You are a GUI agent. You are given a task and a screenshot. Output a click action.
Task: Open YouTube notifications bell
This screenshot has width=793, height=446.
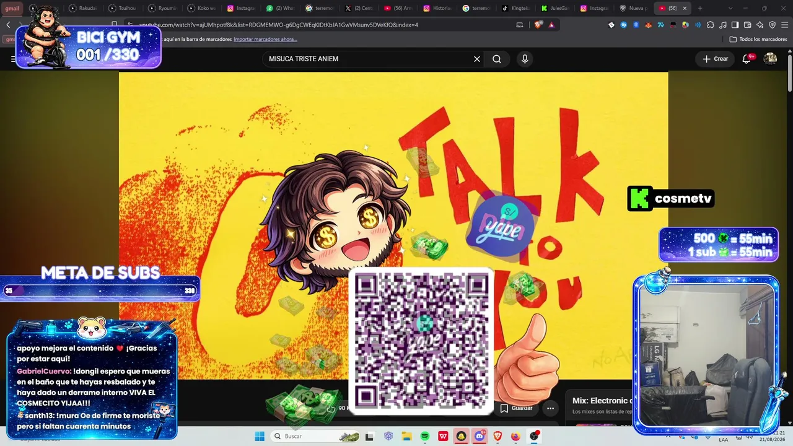pyautogui.click(x=747, y=59)
